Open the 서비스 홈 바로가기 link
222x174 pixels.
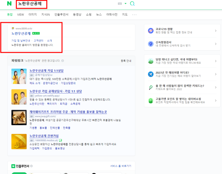[121, 166]
